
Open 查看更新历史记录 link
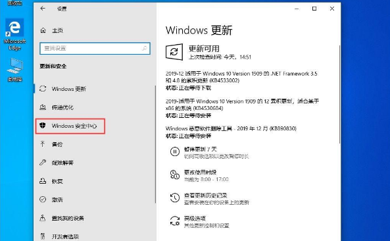click(x=205, y=196)
